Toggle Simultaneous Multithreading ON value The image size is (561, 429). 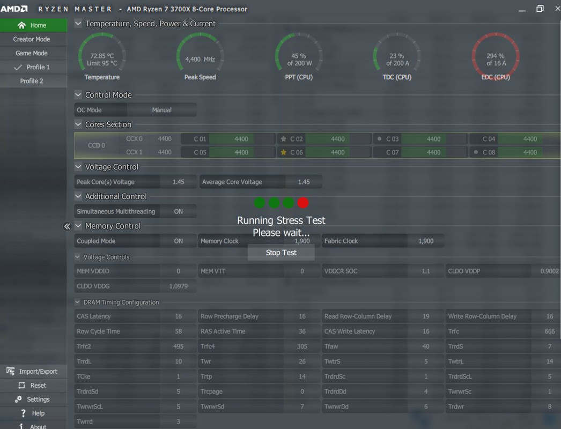[178, 211]
